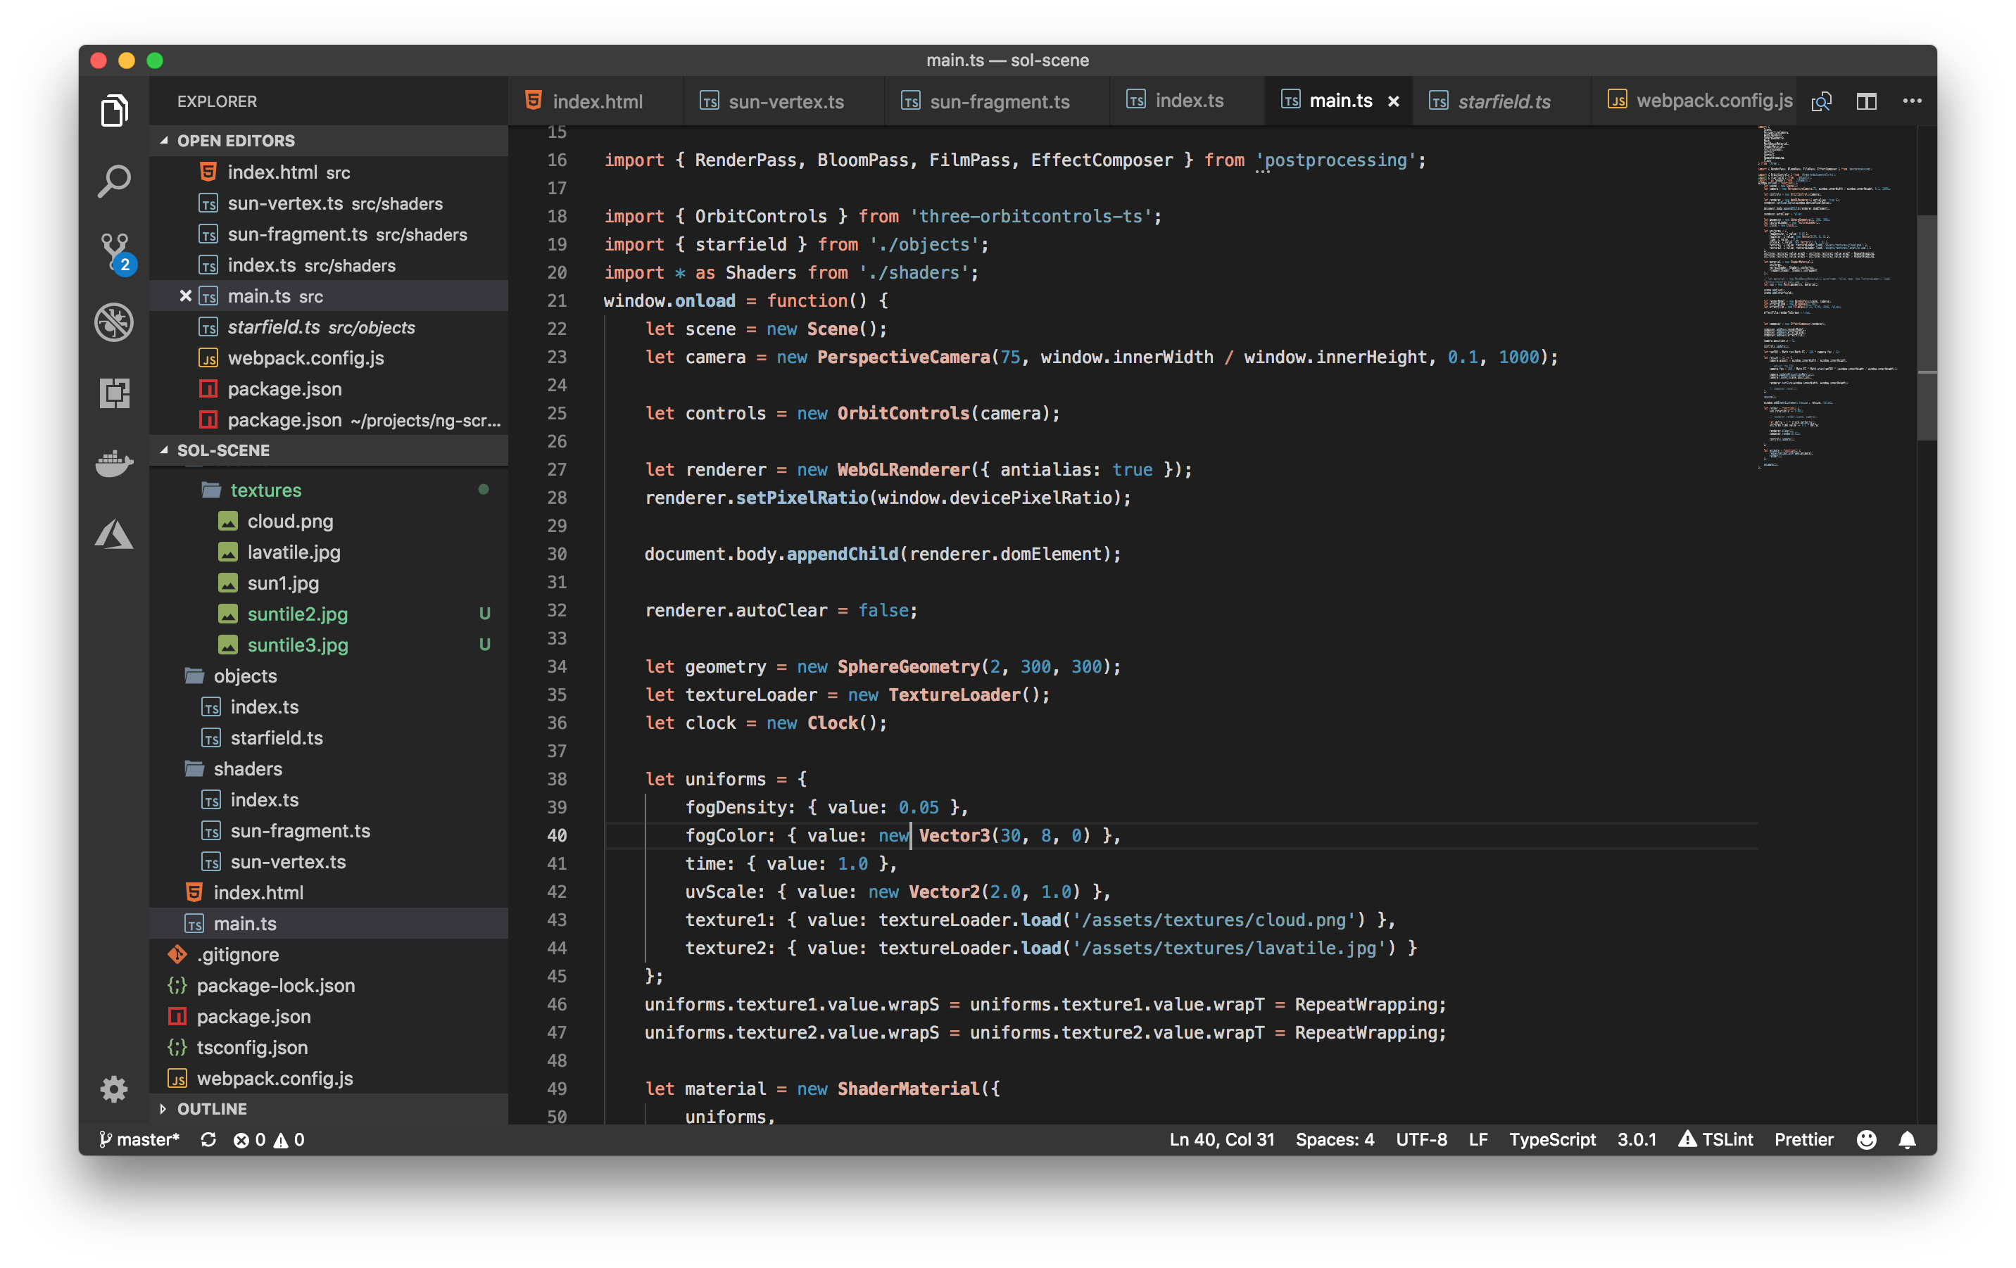Click the Split Editor icon
The image size is (2016, 1268).
pos(1866,101)
